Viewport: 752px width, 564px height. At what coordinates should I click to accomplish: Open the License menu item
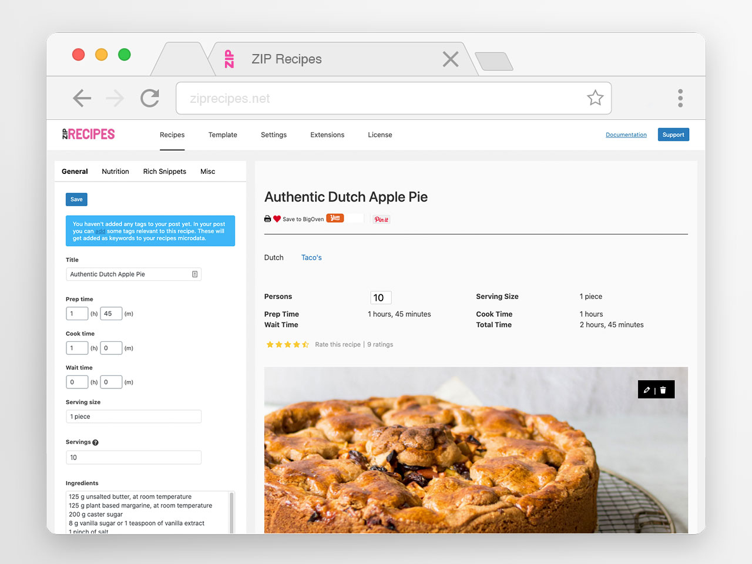380,135
